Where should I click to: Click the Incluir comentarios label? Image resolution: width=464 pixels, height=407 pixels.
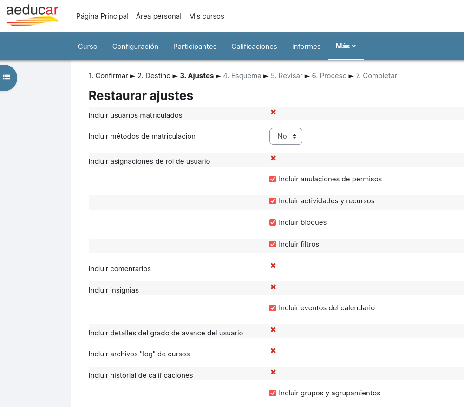[119, 269]
